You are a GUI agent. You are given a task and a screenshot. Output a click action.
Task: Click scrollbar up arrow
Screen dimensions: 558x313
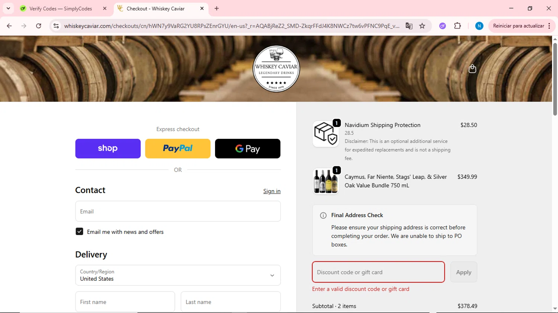click(x=555, y=39)
